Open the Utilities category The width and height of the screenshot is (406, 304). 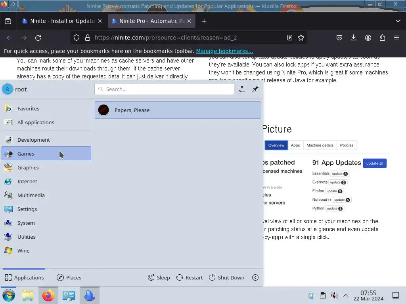46,237
